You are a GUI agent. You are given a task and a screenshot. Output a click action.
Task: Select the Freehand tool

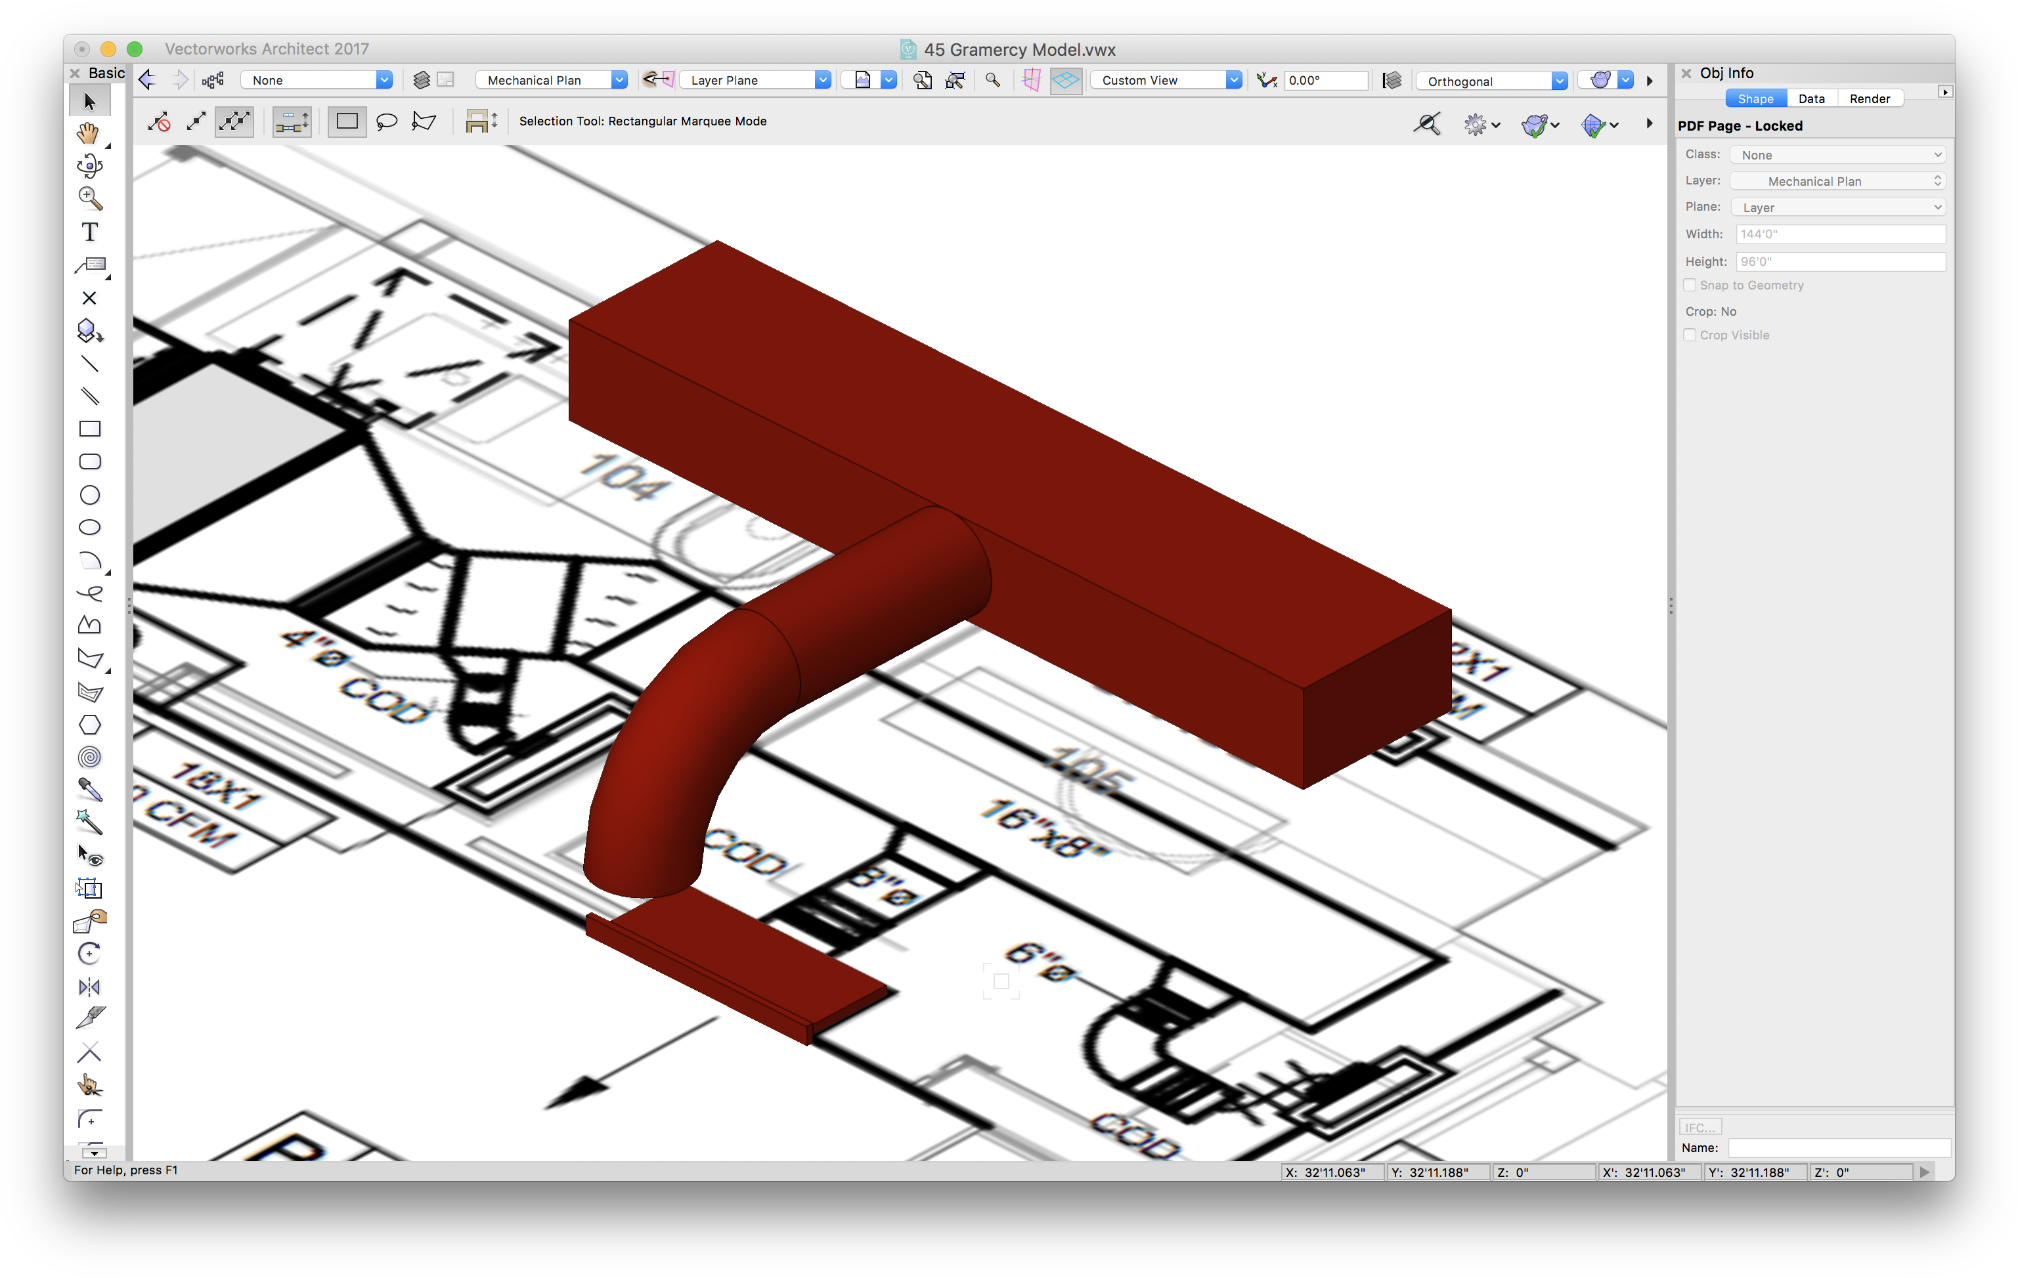pyautogui.click(x=89, y=593)
